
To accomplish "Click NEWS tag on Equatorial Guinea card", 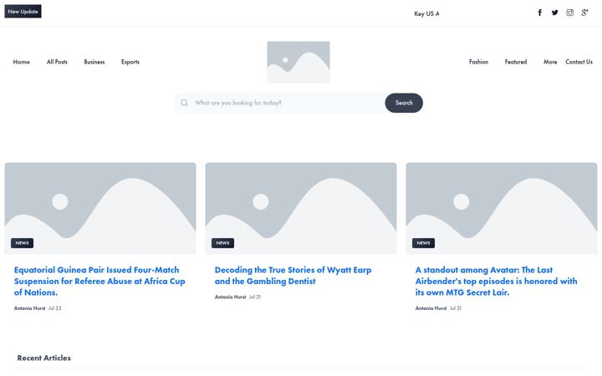I will coord(23,243).
